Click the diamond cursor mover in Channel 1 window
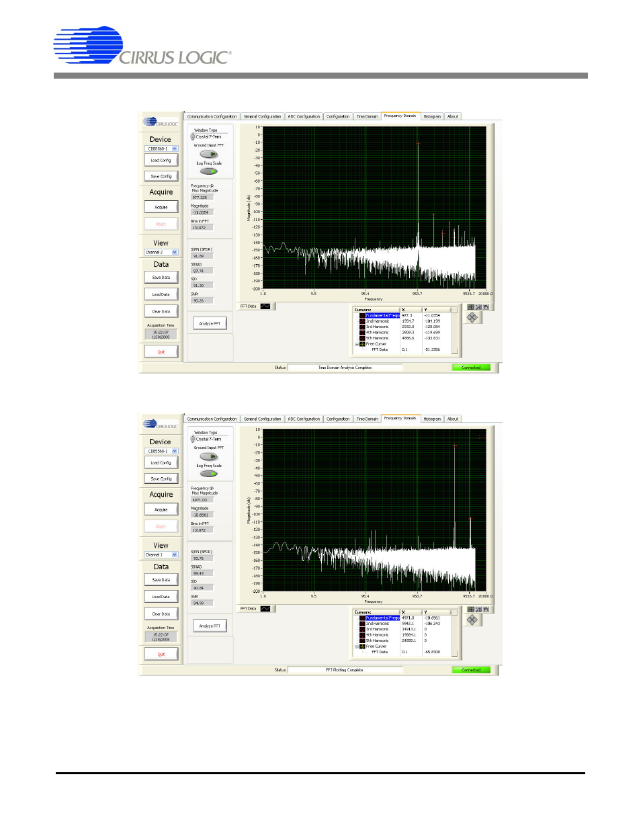The width and height of the screenshot is (641, 830). 472,620
